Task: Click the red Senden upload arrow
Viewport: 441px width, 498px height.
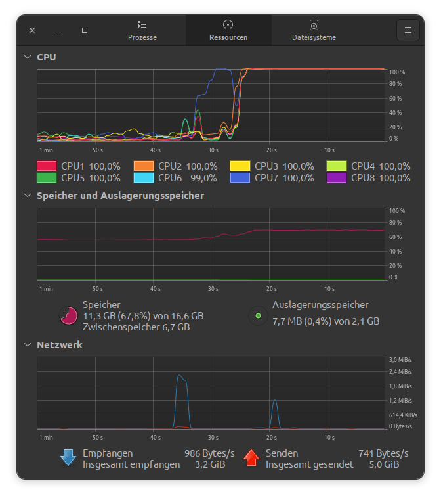Action: click(251, 458)
